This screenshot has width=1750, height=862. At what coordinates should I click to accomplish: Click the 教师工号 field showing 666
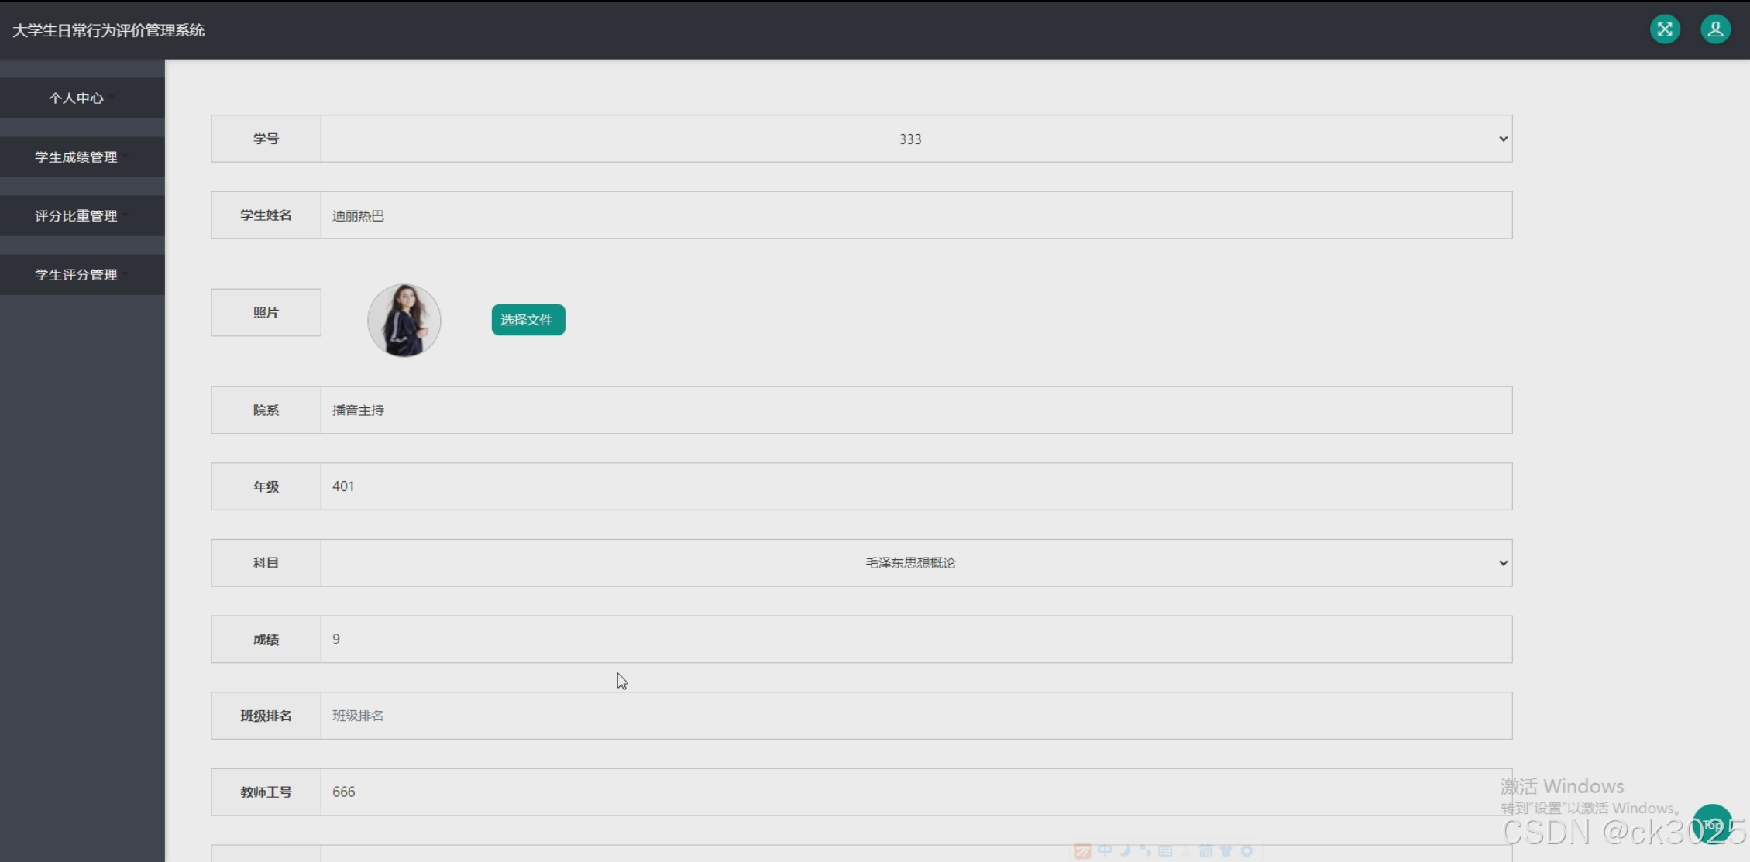(916, 792)
